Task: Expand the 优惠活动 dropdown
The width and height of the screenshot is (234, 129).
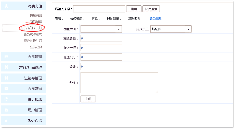Action: tap(101, 29)
